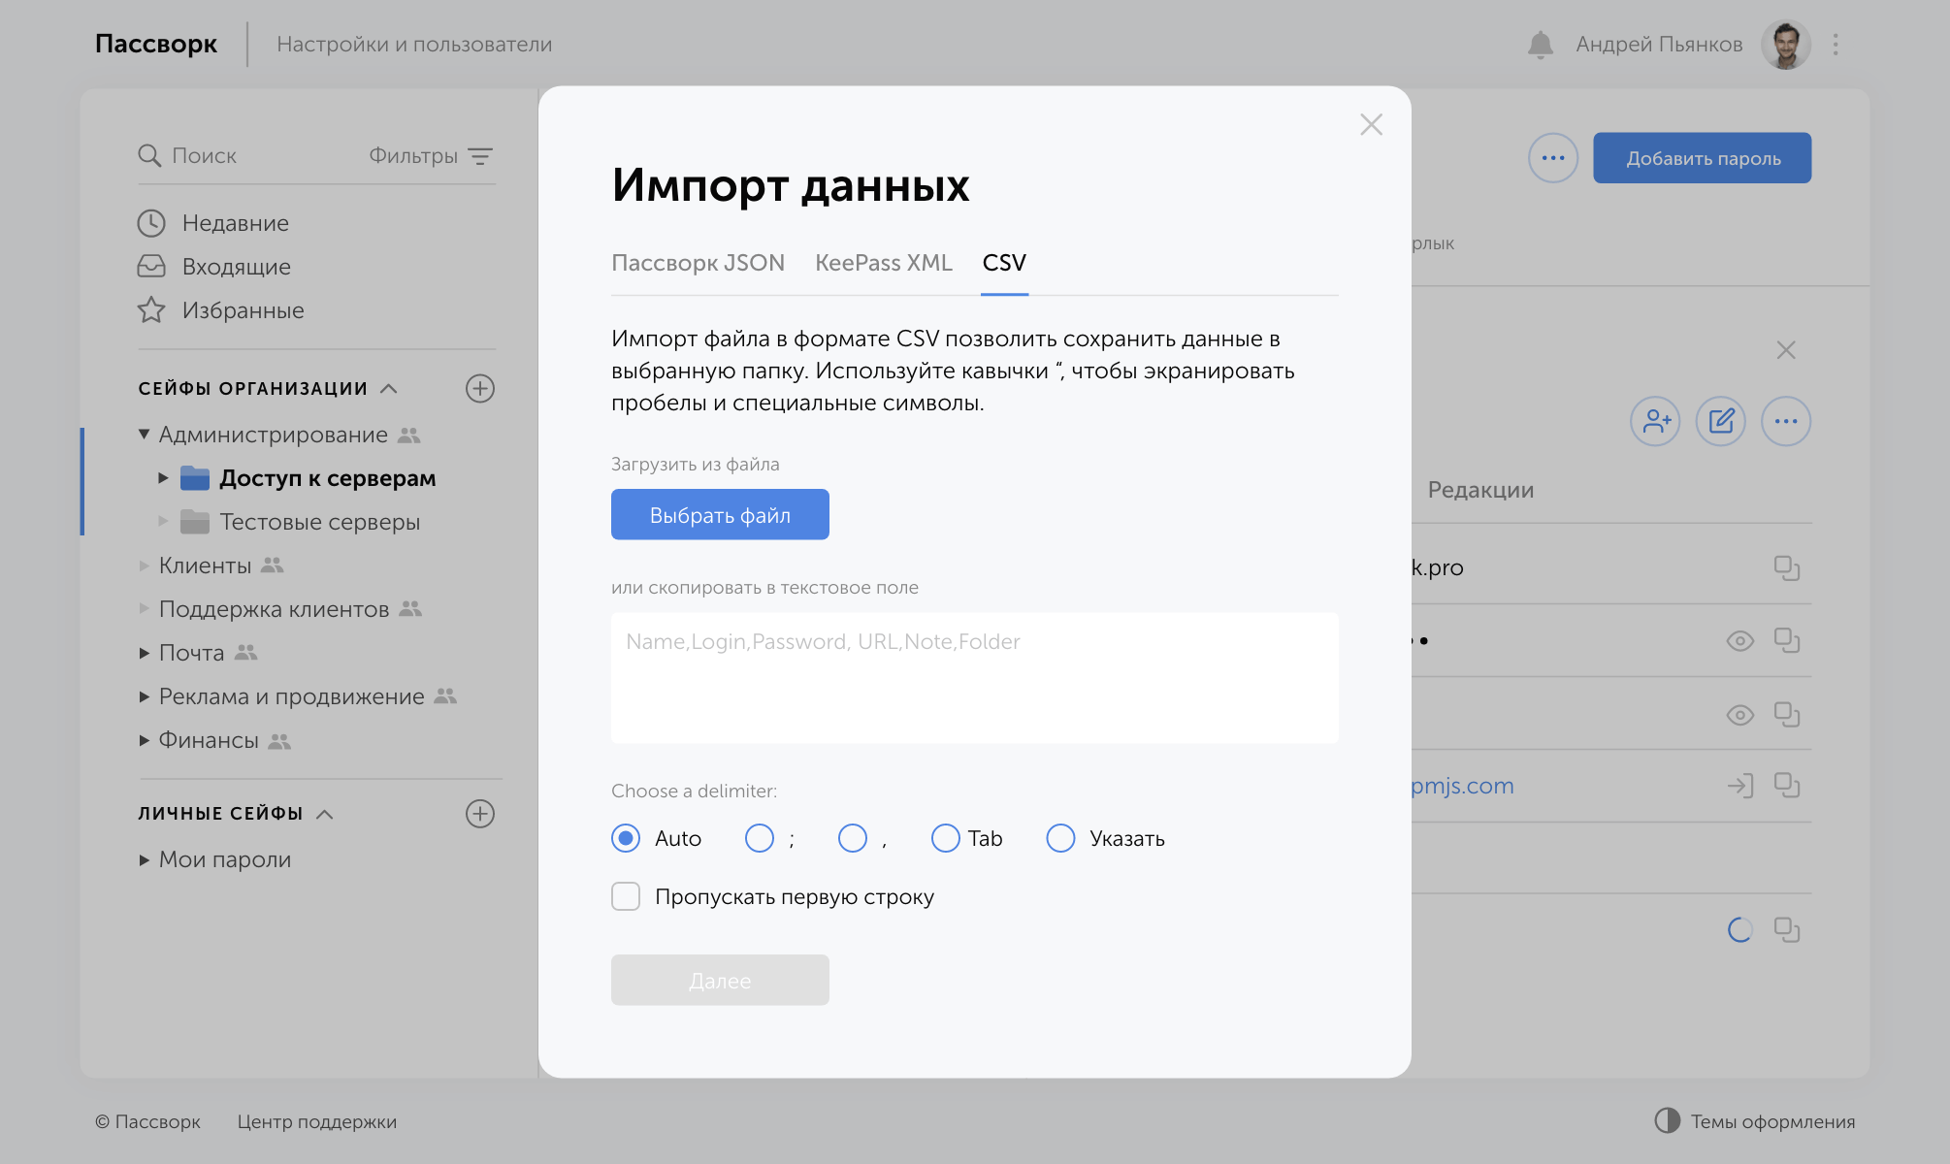Open the pmjs.com link arrow icon
The width and height of the screenshot is (1950, 1164).
click(x=1740, y=786)
